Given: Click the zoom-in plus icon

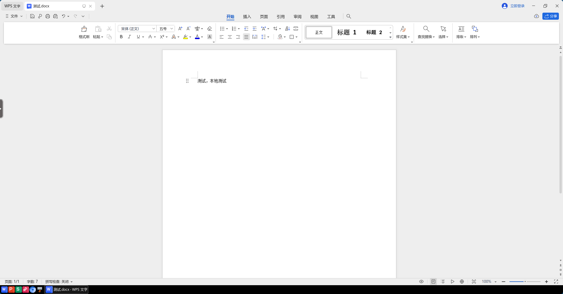Looking at the screenshot, I should [547, 282].
